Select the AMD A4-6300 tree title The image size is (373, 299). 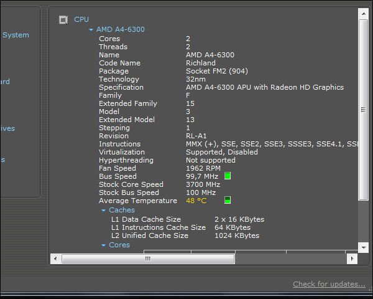[121, 29]
